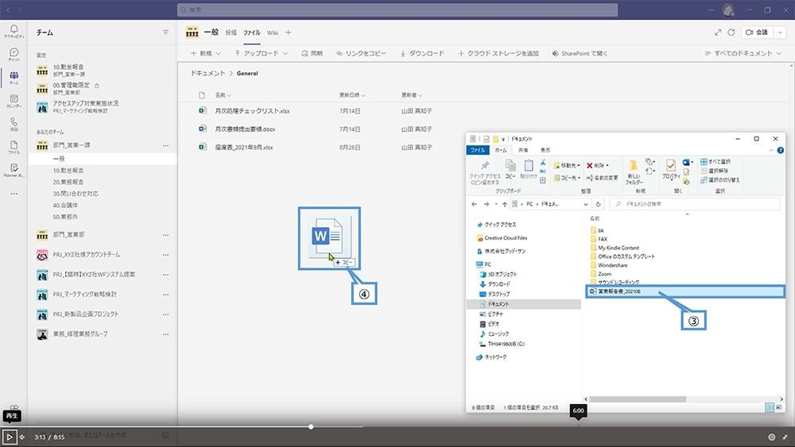Image resolution: width=795 pixels, height=447 pixels.
Task: Open Teams settings and more ellipsis
Action: click(711, 10)
